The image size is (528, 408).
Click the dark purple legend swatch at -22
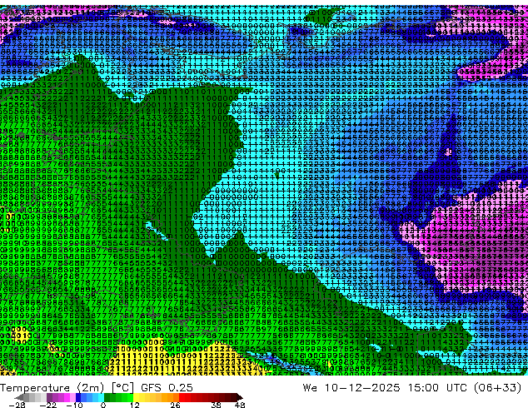[x=49, y=397]
